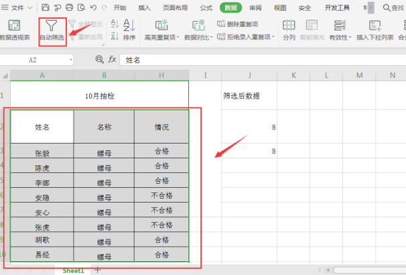Viewport: 406px width, 275px height.
Task: Select column K header
Action: 293,75
